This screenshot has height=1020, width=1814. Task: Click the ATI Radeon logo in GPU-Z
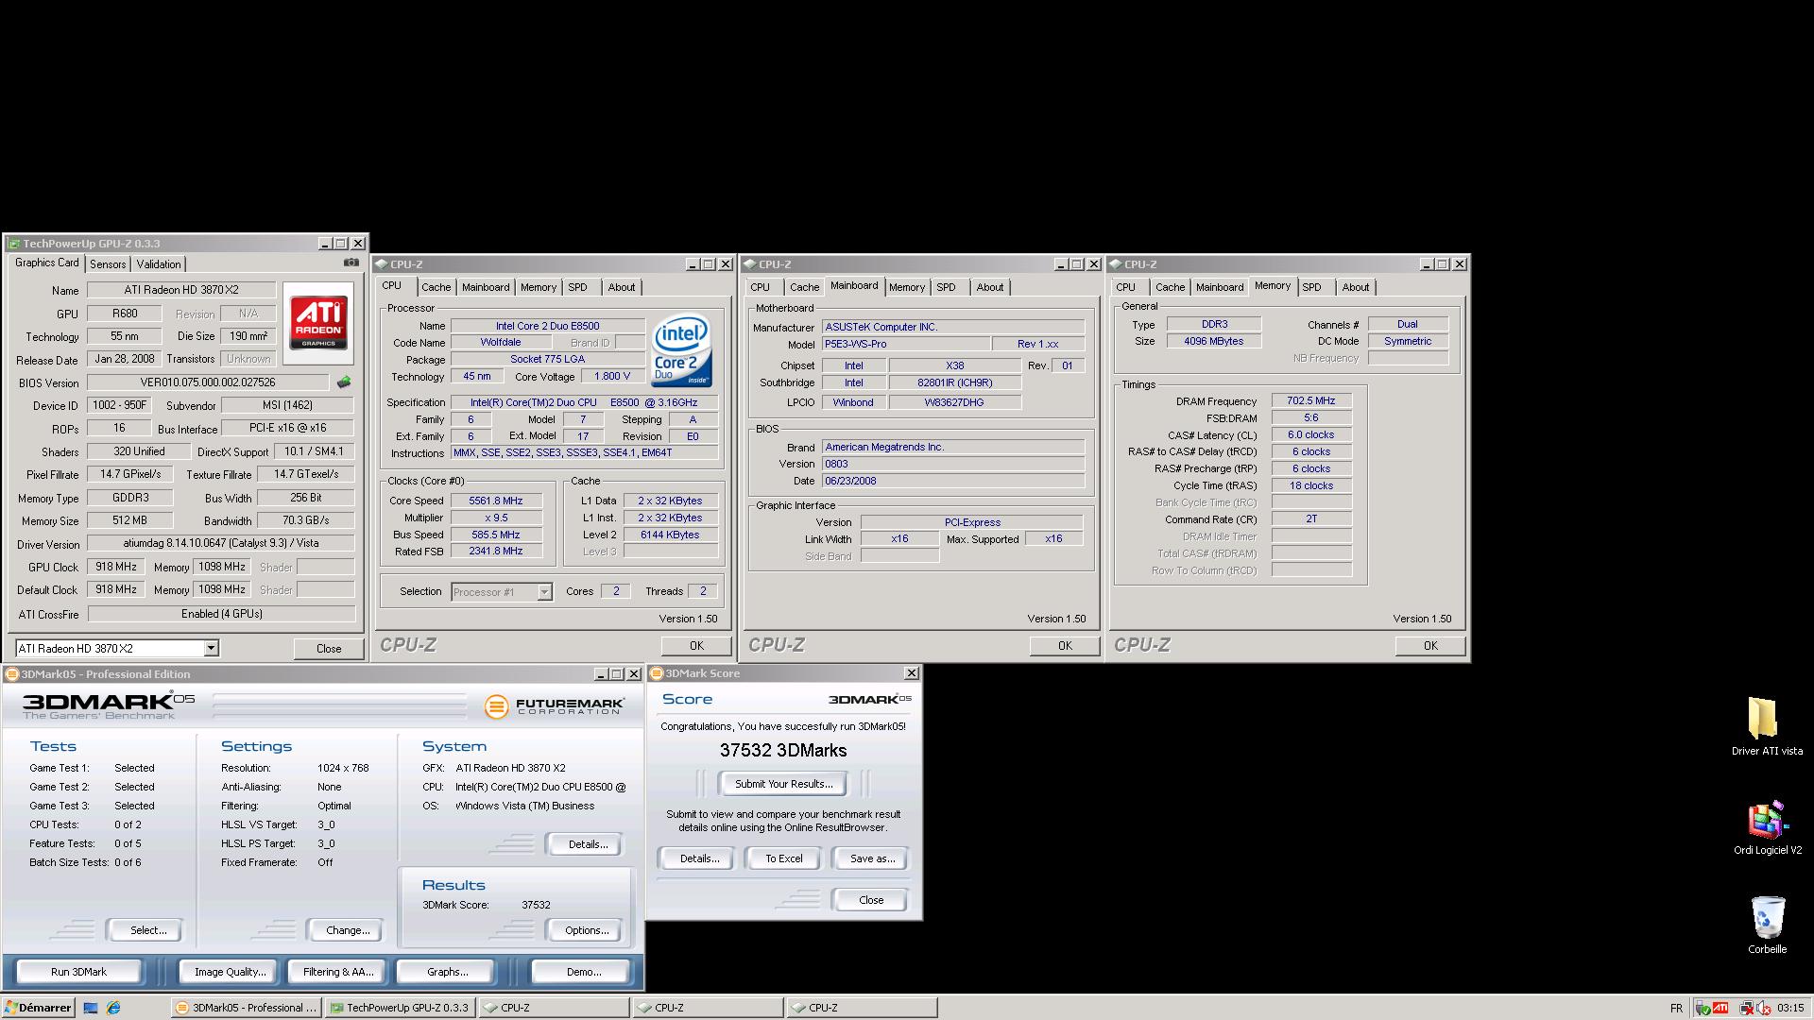click(x=318, y=323)
